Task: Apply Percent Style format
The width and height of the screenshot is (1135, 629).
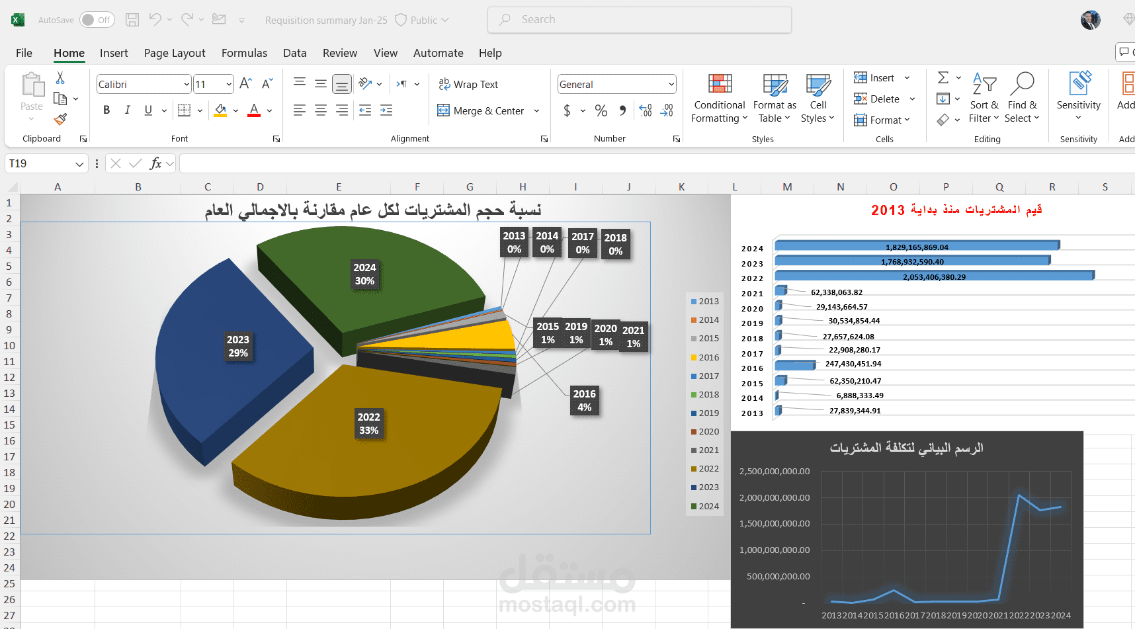Action: (x=601, y=110)
